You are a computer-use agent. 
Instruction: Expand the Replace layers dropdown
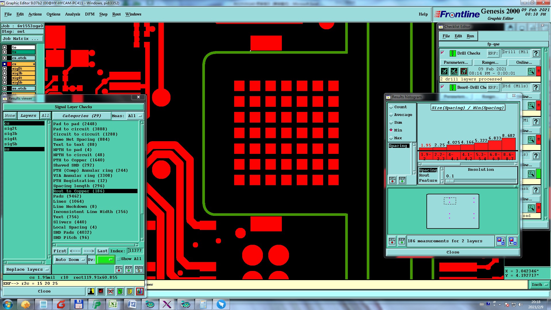click(27, 270)
